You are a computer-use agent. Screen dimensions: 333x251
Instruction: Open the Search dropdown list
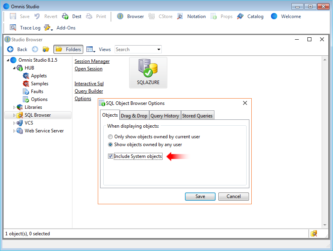coord(159,49)
